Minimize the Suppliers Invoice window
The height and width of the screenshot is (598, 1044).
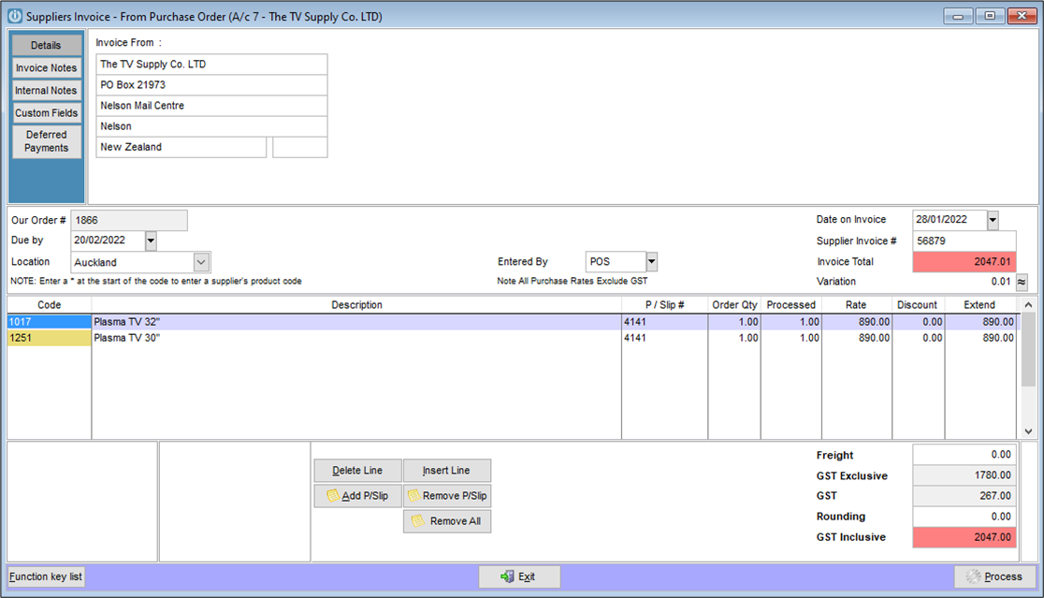(958, 16)
